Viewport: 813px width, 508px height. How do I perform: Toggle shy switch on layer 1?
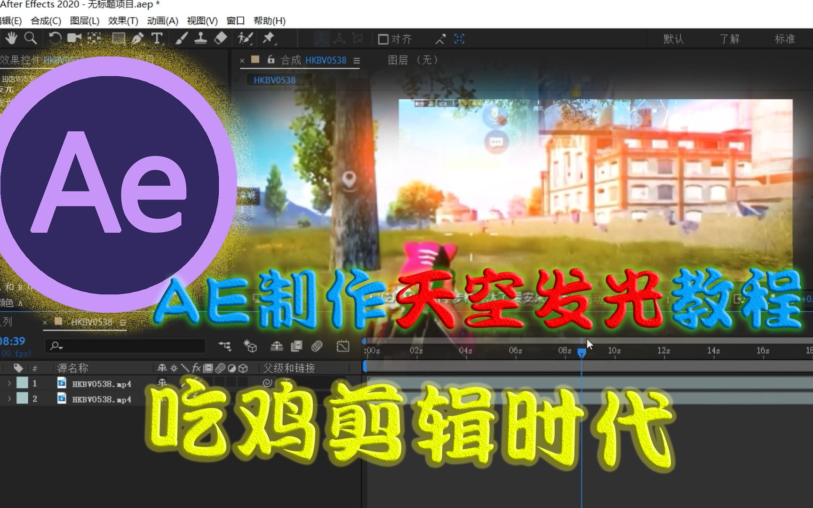162,383
